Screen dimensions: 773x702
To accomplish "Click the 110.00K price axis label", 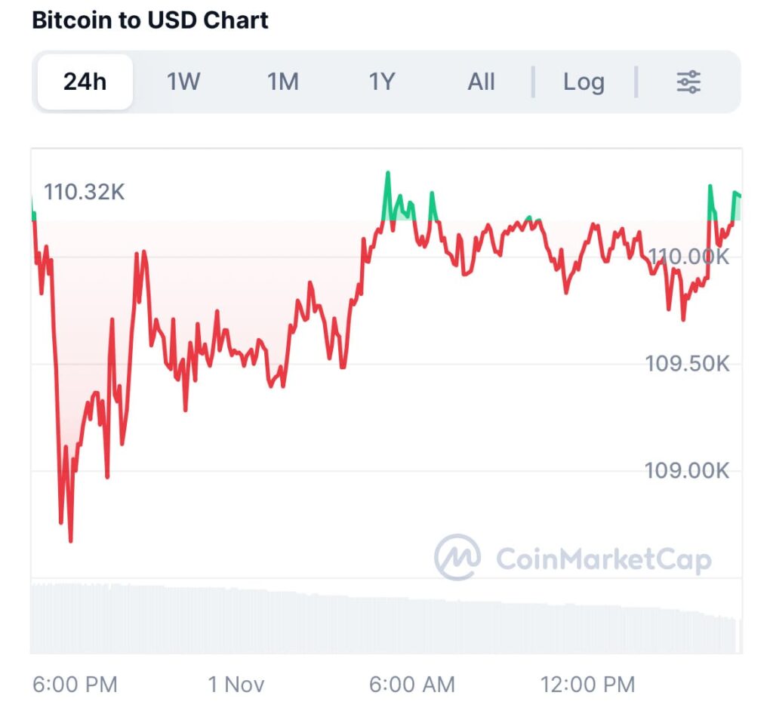I will tap(690, 257).
